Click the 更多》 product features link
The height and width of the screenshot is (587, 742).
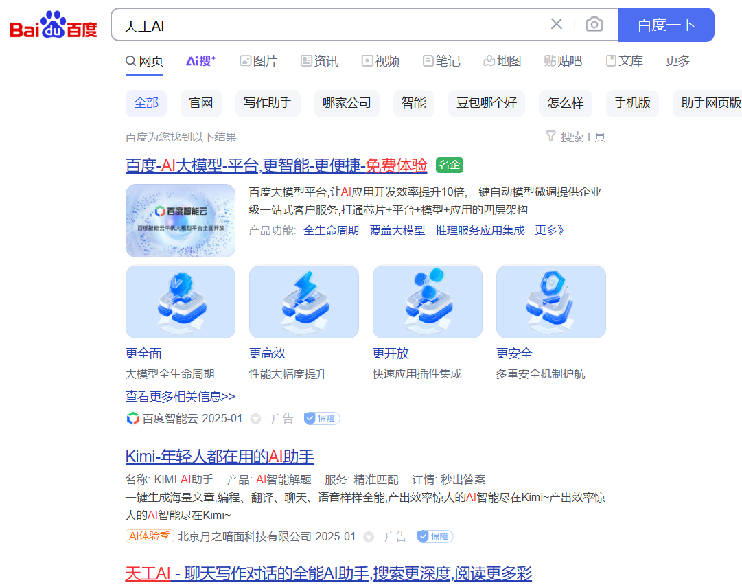click(x=549, y=231)
